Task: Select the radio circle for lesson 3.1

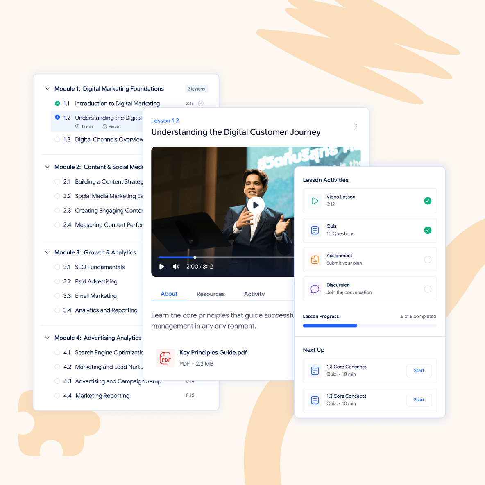Action: coord(57,267)
